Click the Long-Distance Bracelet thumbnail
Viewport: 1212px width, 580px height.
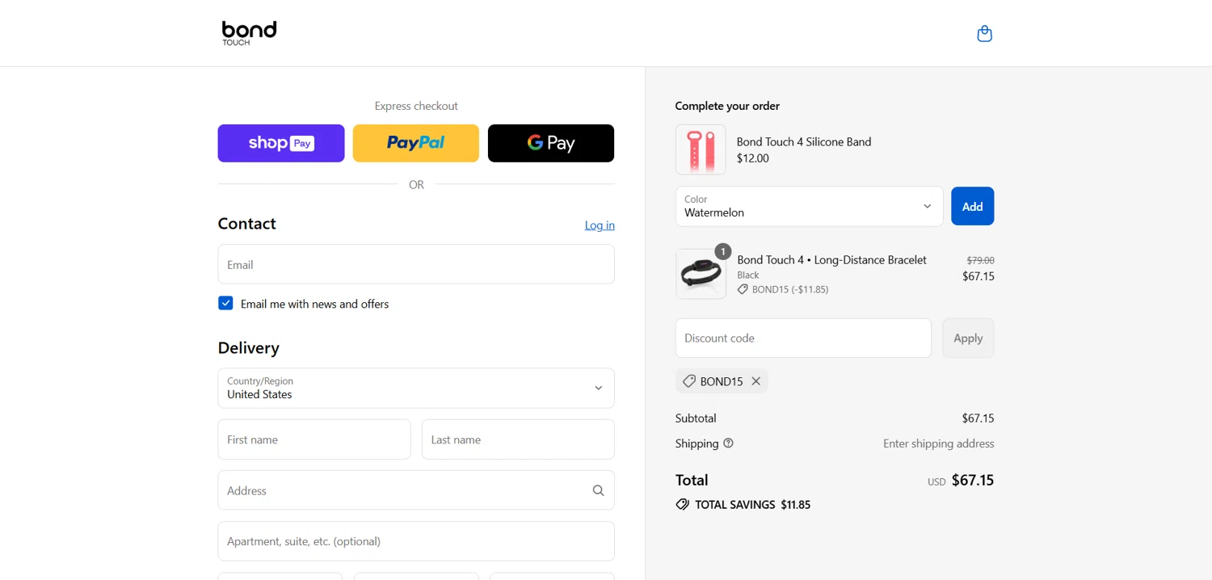(701, 274)
